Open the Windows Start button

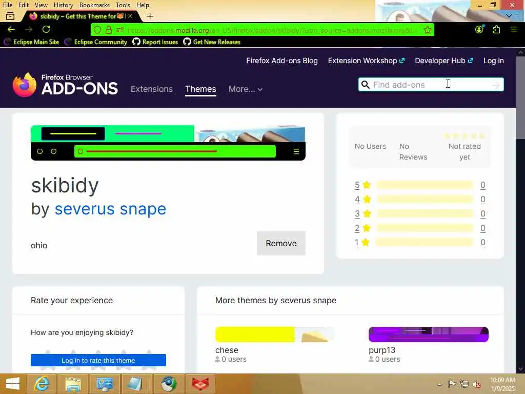[x=13, y=384]
